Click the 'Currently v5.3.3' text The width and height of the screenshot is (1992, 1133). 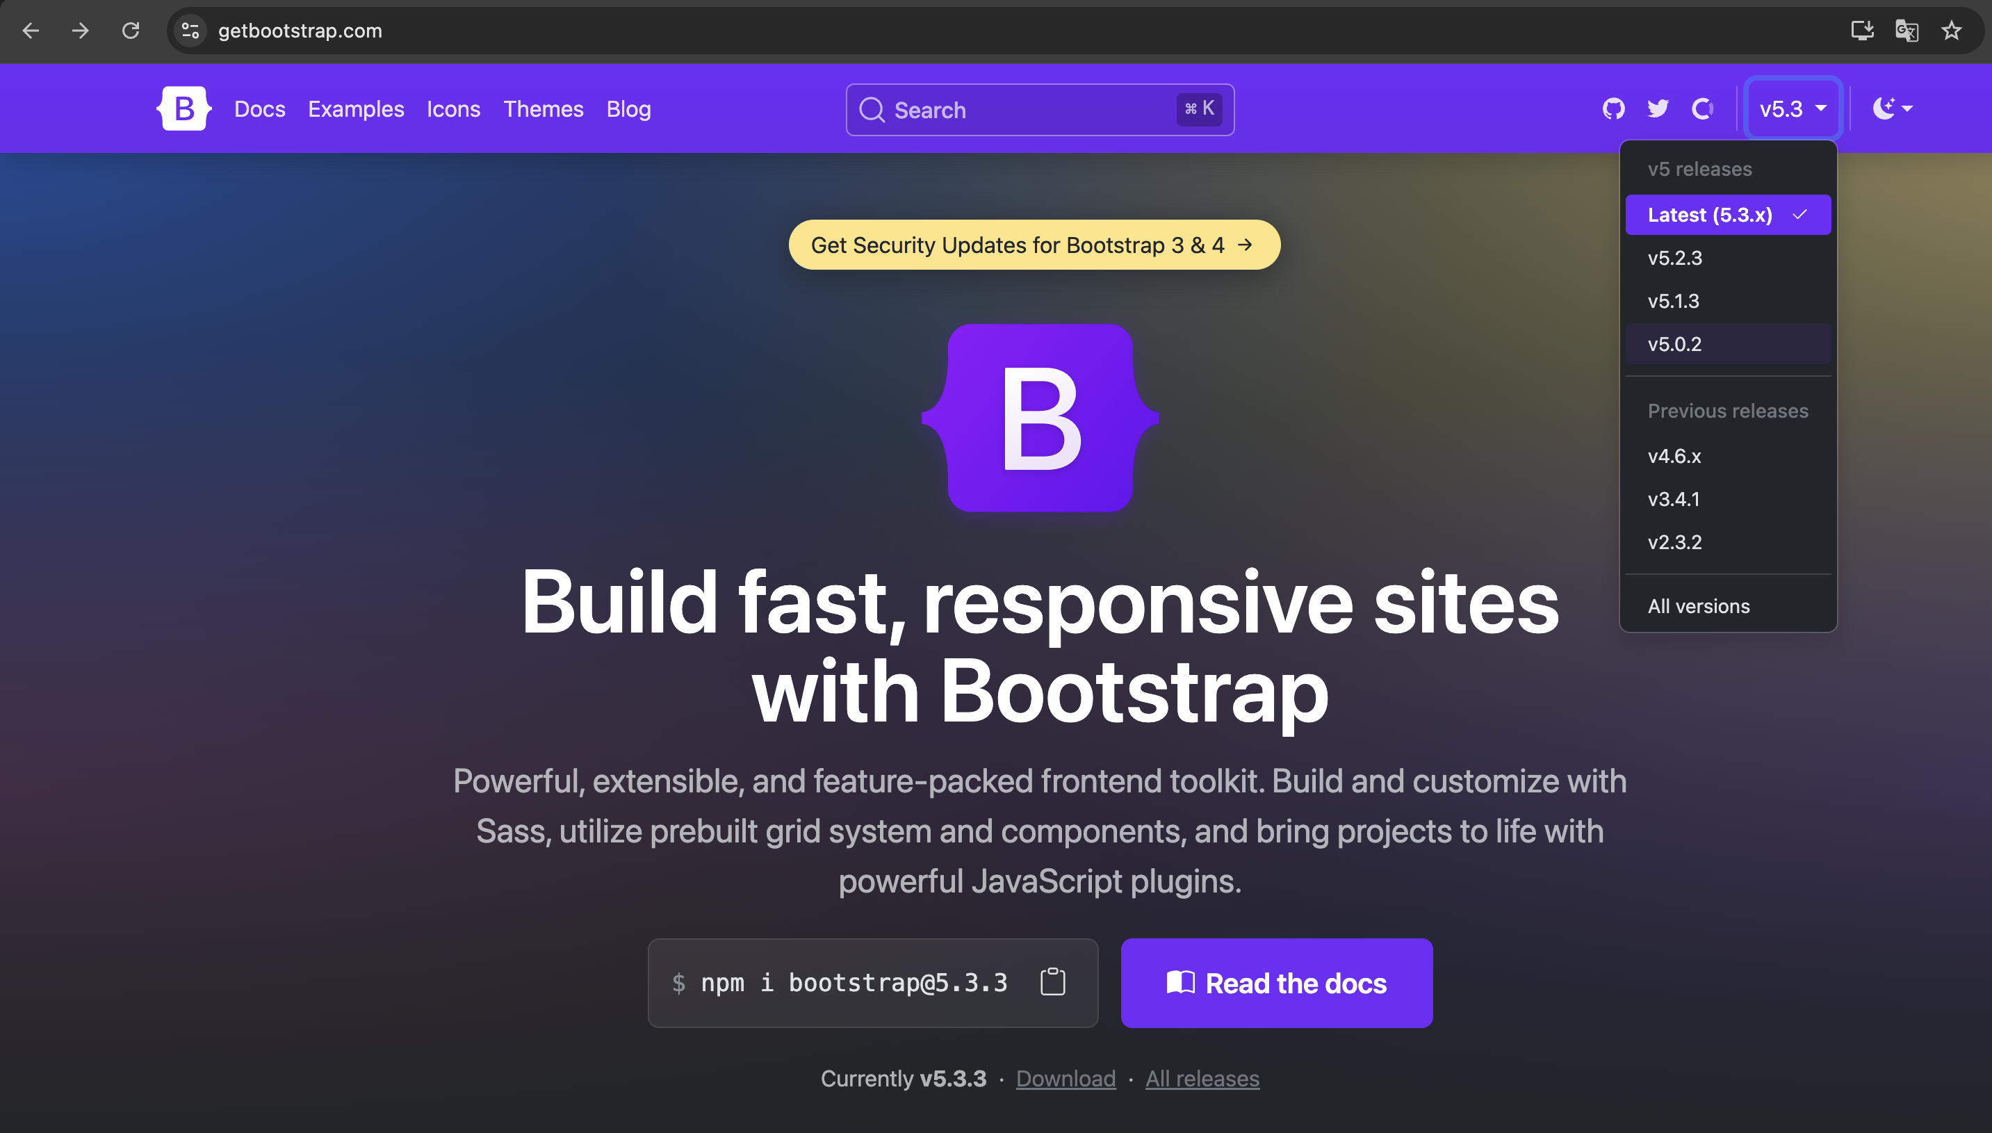[x=904, y=1079]
